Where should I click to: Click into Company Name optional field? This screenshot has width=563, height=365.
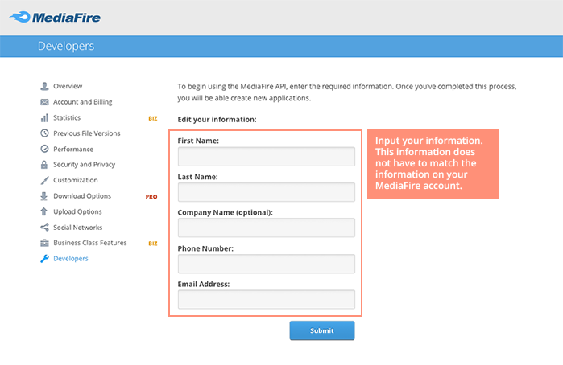coord(266,228)
